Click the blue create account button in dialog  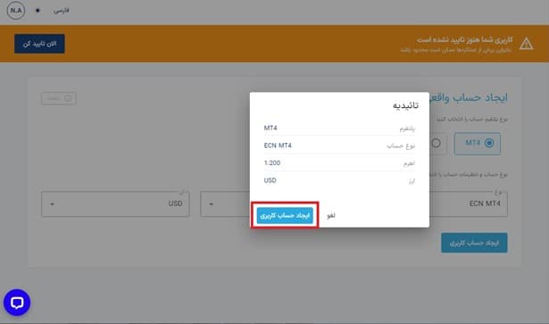click(285, 215)
